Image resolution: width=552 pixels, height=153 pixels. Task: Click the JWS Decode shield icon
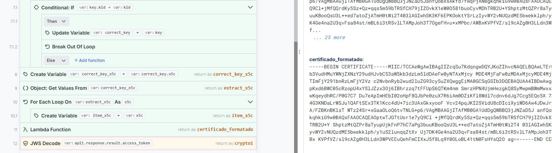pyautogui.click(x=26, y=143)
